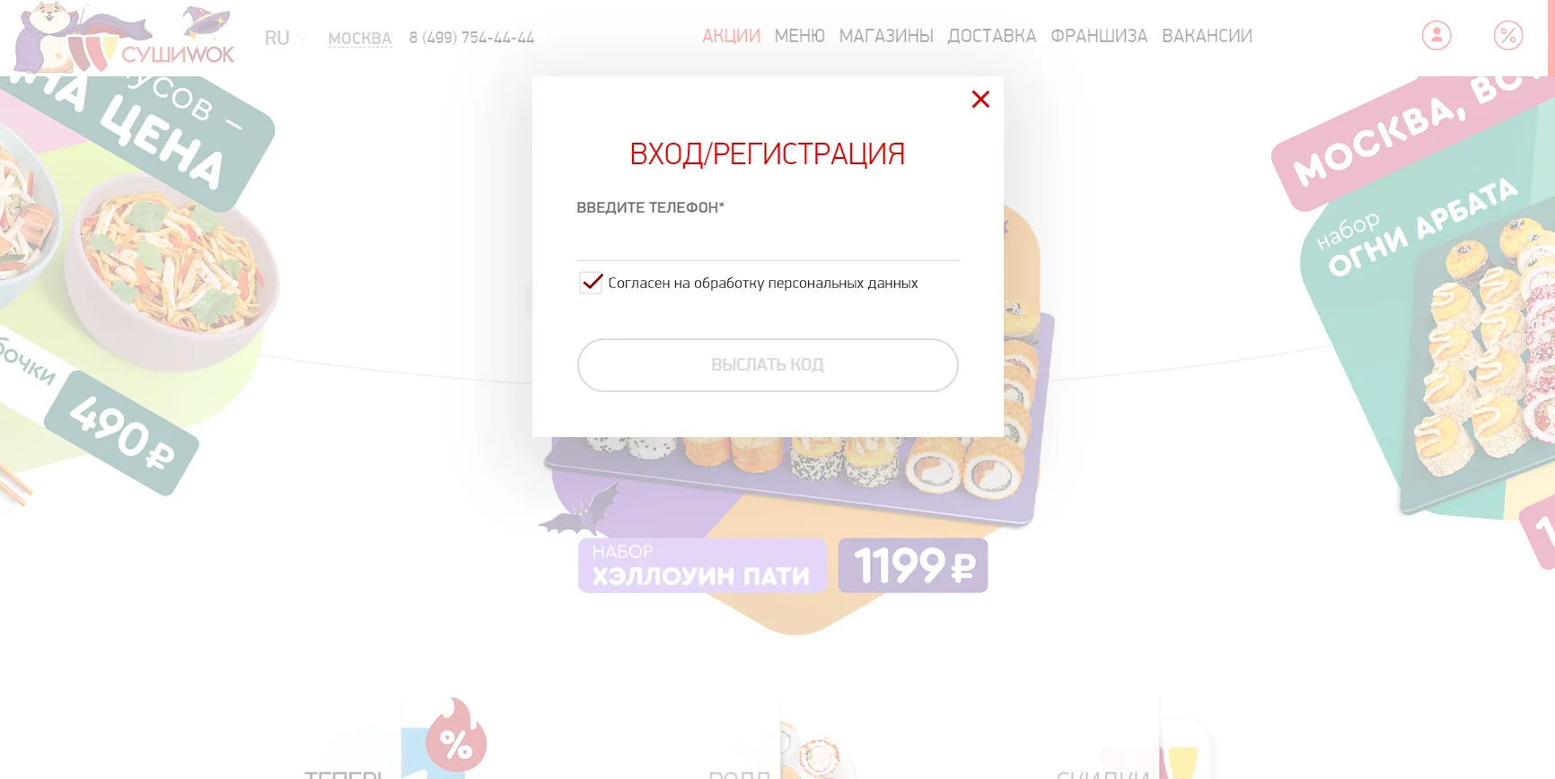Open Вакансии link

coord(1207,36)
